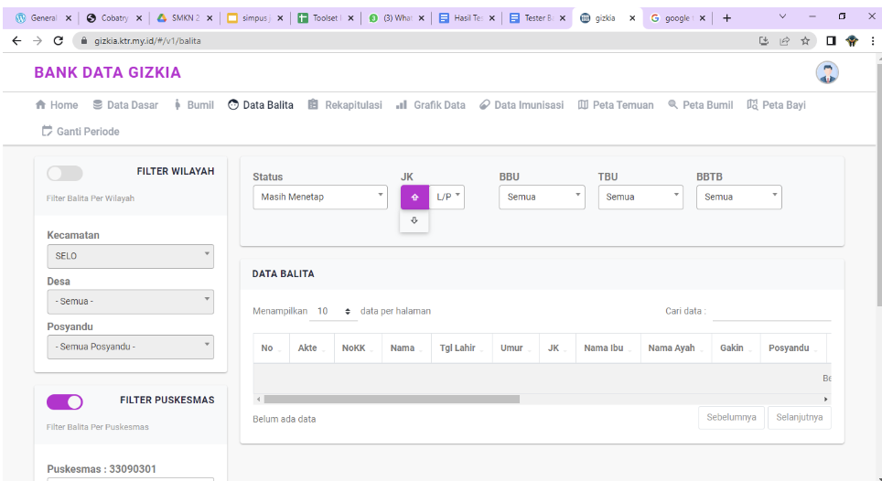Go back with the browser back arrow

(x=16, y=40)
